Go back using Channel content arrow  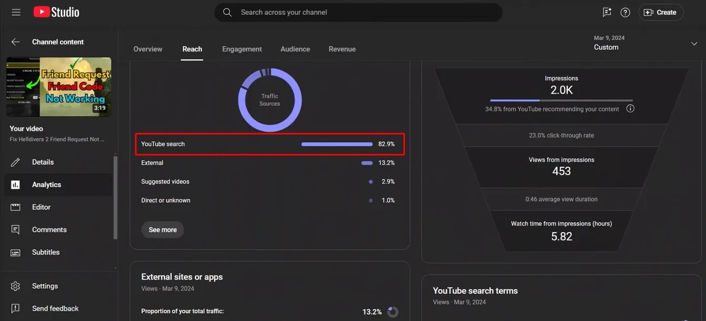16,42
